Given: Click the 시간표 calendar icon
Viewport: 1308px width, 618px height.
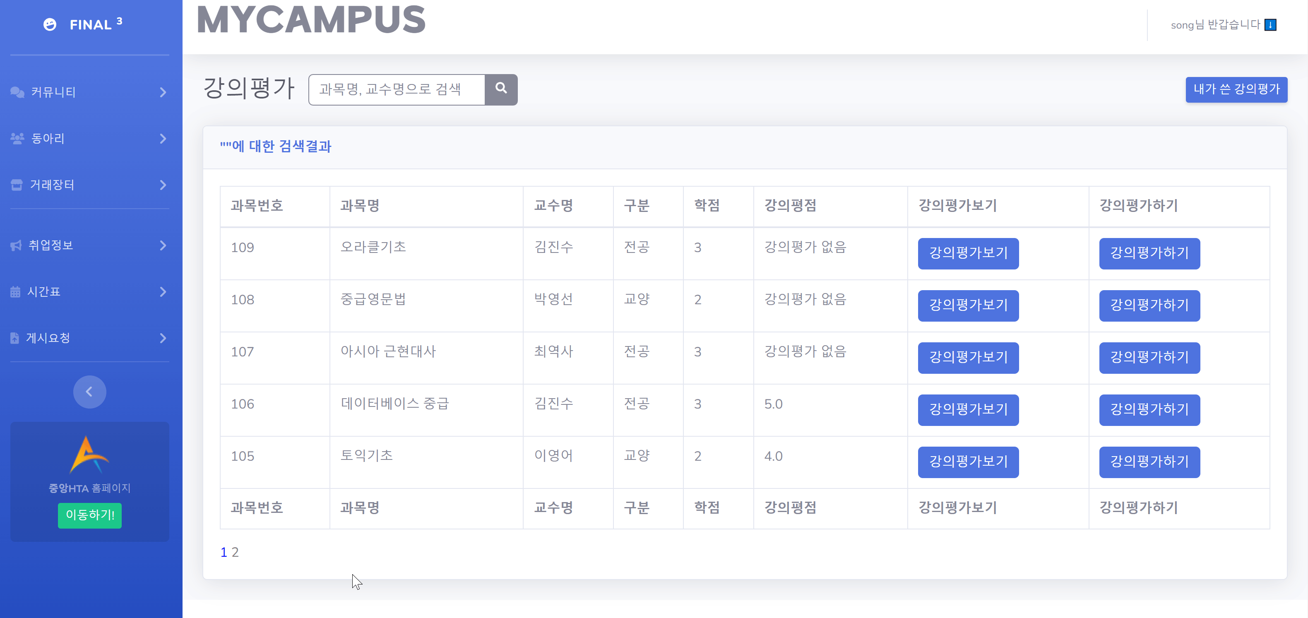Looking at the screenshot, I should tap(15, 291).
